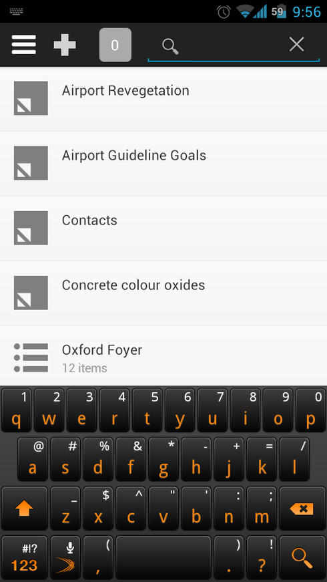
Task: Open the Airport Revegetation note
Action: 163,99
